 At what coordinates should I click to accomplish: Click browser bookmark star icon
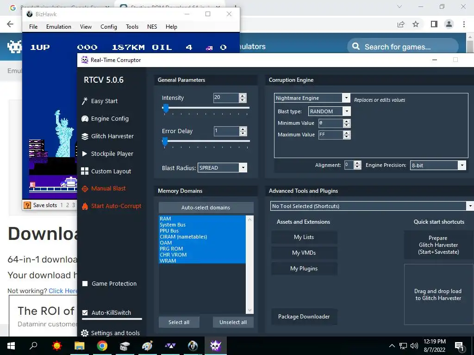pos(416,24)
